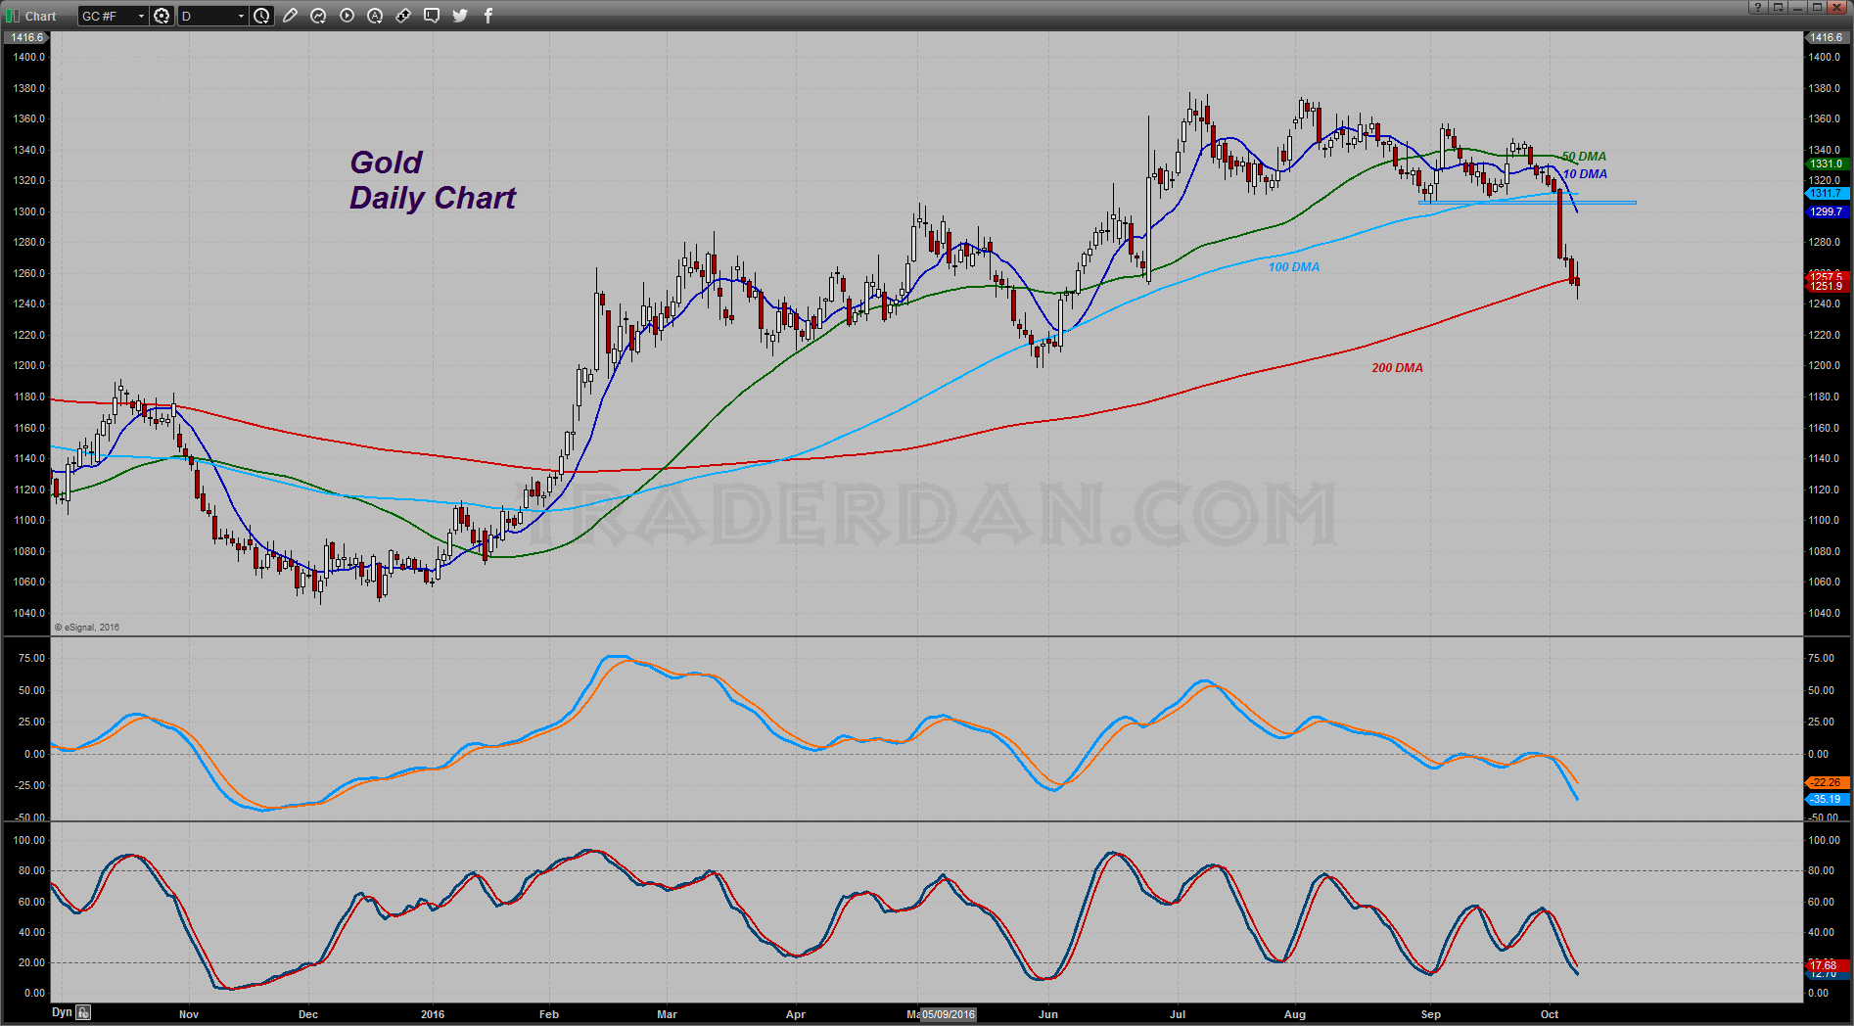Click the 1416.6 top-right price label
Viewport: 1854px width, 1026px height.
point(1827,37)
